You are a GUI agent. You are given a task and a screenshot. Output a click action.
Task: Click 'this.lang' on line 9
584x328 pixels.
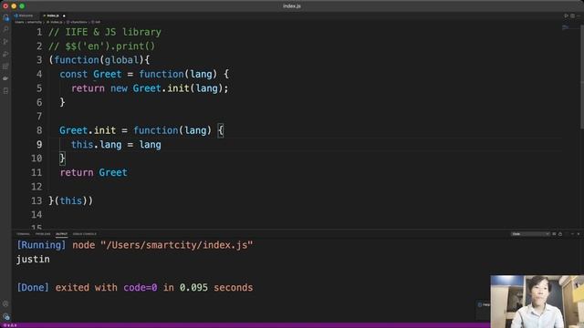[97, 145]
